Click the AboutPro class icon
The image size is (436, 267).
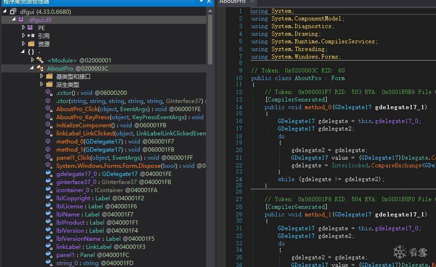click(x=40, y=68)
